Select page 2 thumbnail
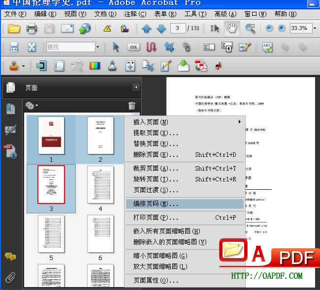Screen dimensions: 320x290 click(100, 135)
